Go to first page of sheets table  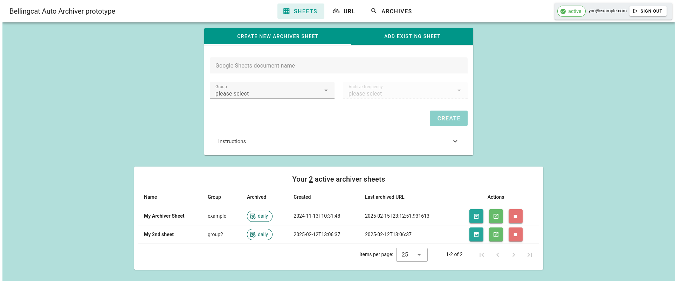[x=482, y=255]
